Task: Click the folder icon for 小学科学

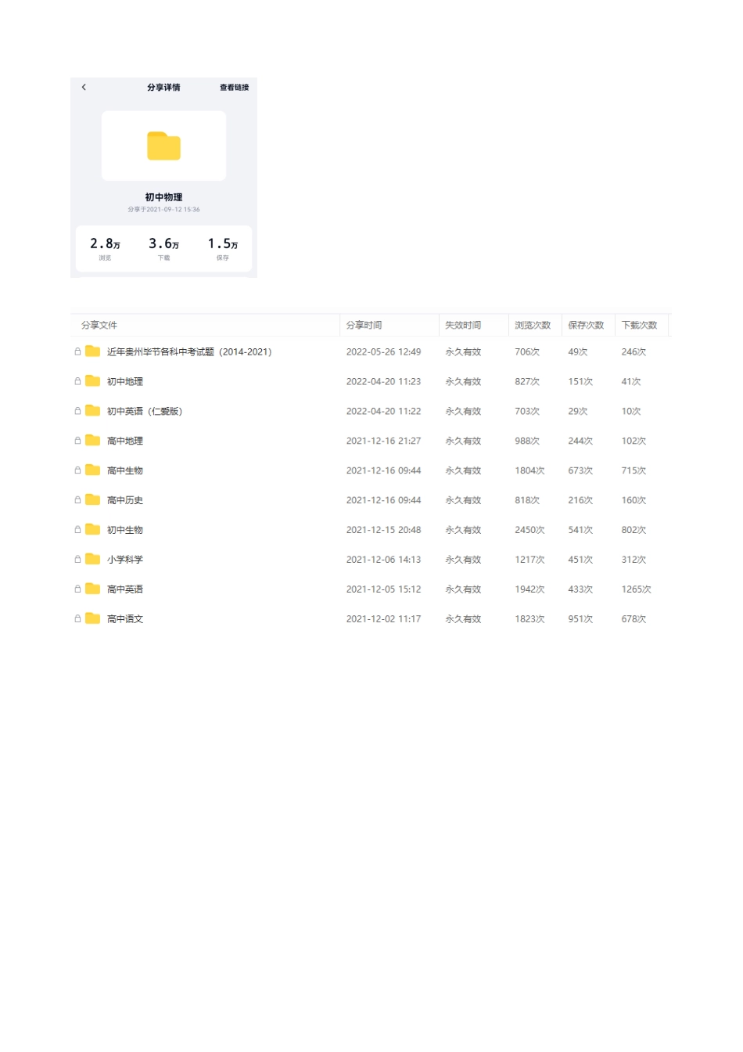Action: tap(93, 559)
